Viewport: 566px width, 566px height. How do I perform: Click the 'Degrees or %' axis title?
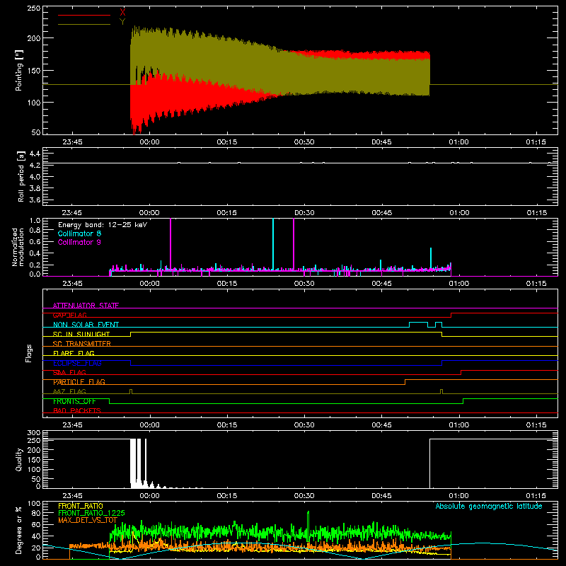click(x=19, y=530)
